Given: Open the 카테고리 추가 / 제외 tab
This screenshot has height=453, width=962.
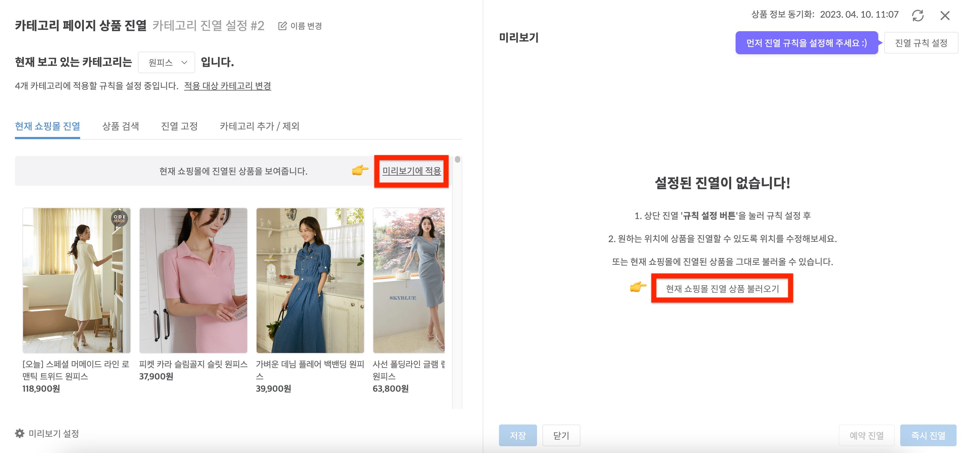Looking at the screenshot, I should point(260,126).
